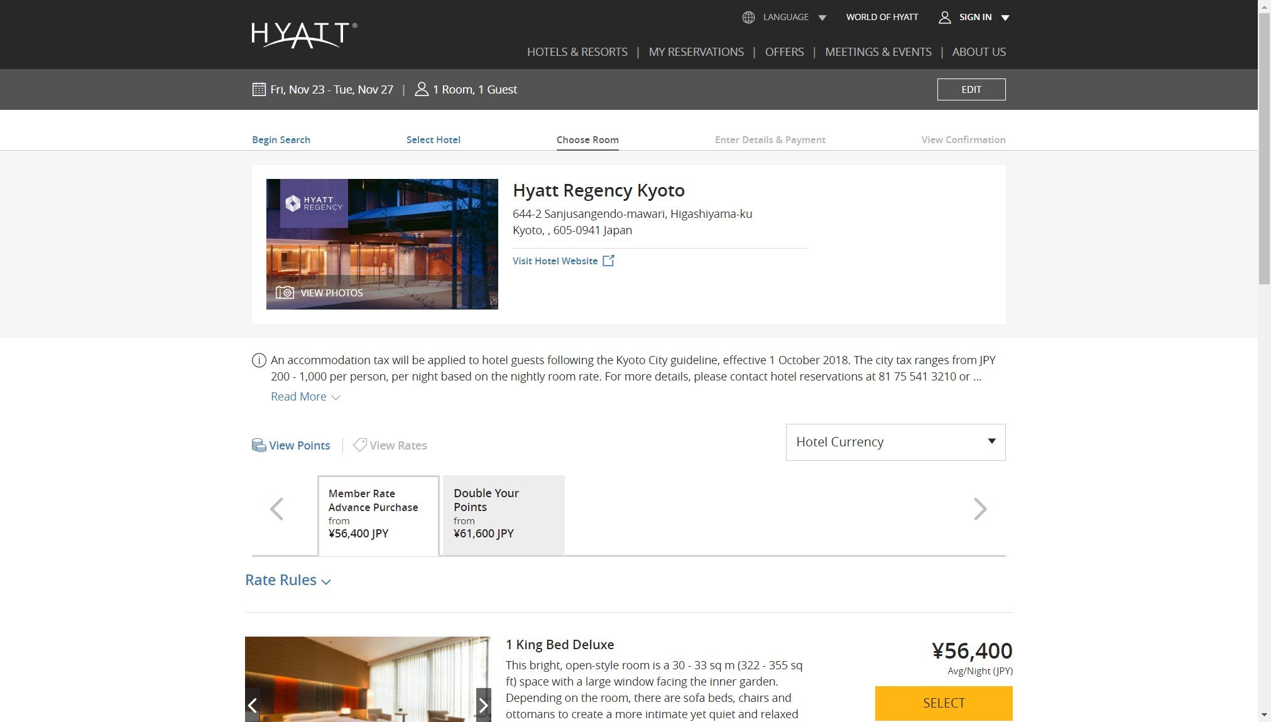Click the Fri, Nov 23 - Tue, Nov 27 dates
The width and height of the screenshot is (1271, 722).
(332, 90)
